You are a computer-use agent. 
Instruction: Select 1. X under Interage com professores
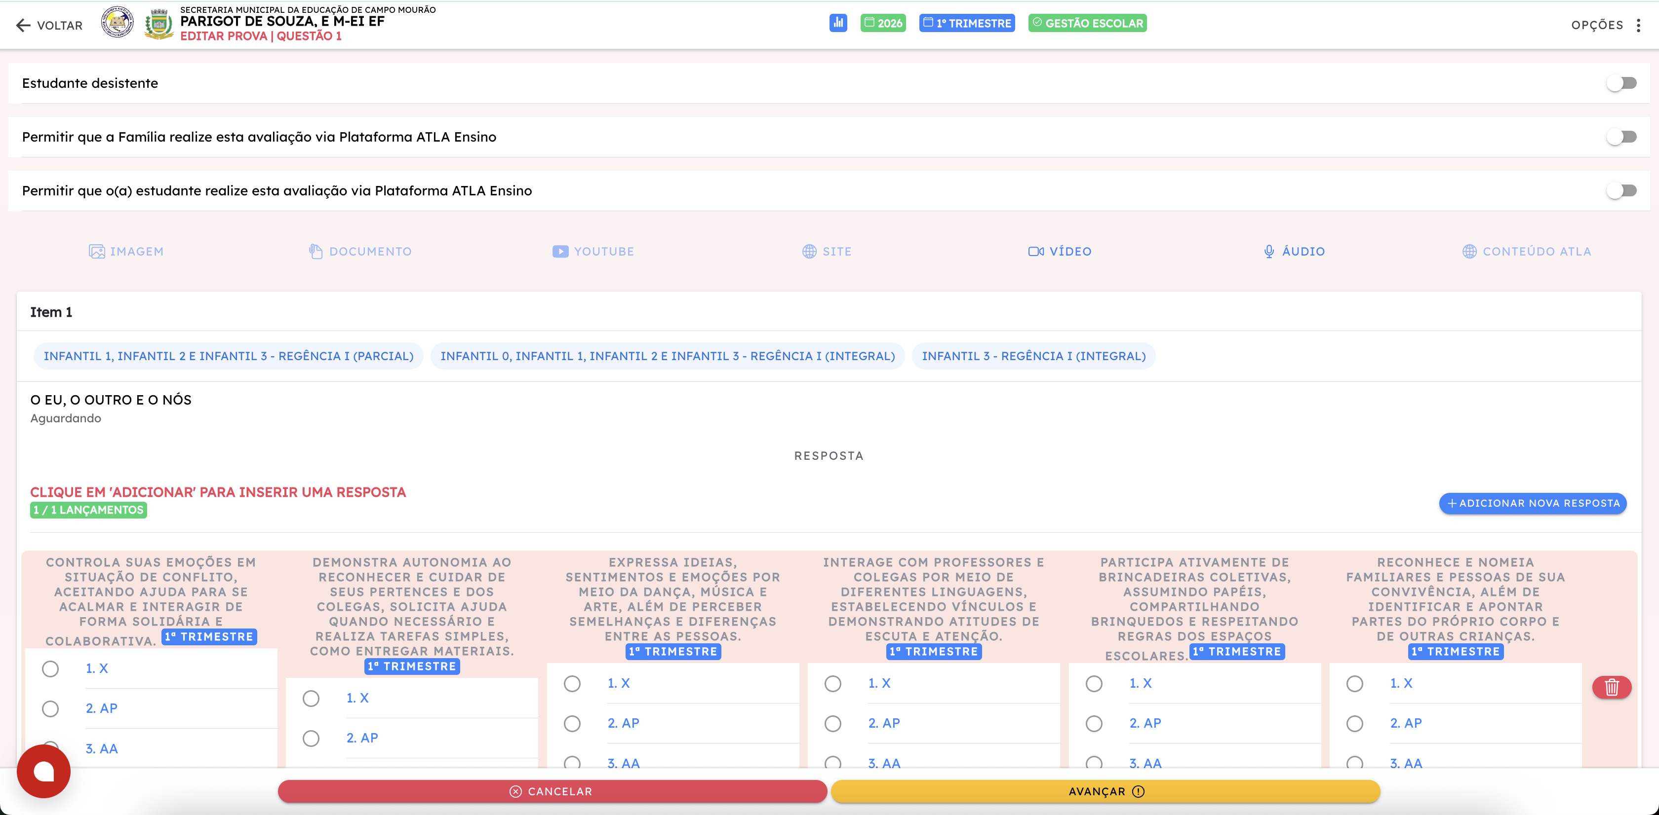tap(833, 684)
